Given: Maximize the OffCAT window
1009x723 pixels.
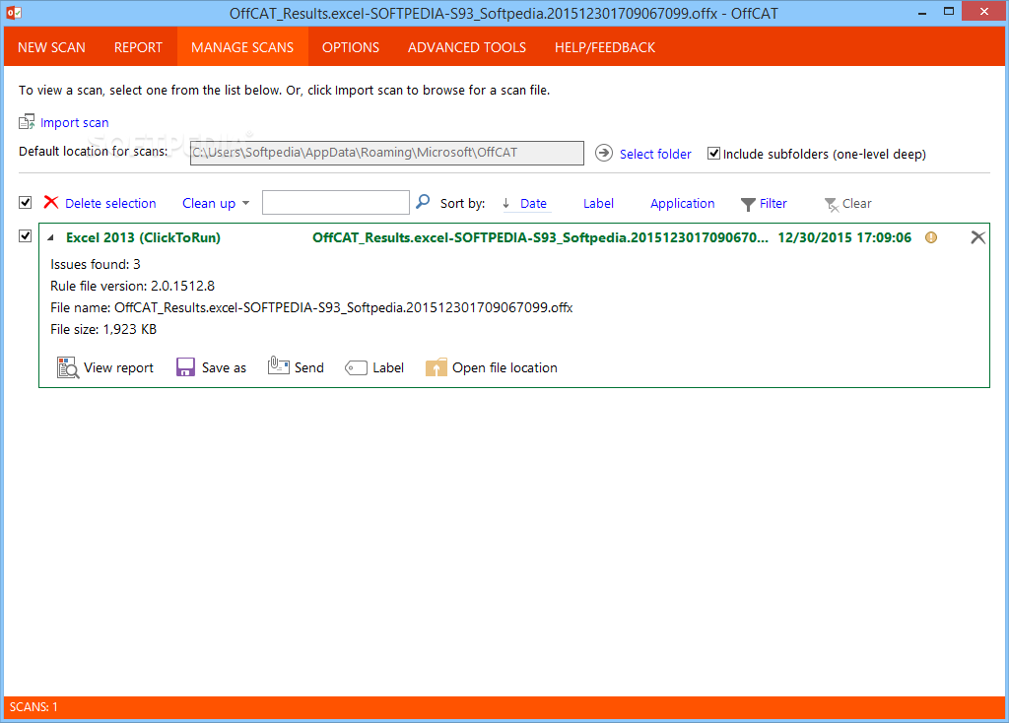Looking at the screenshot, I should click(x=949, y=11).
